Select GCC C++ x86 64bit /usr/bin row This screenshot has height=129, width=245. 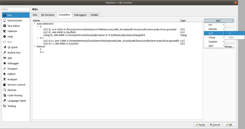point(118,43)
